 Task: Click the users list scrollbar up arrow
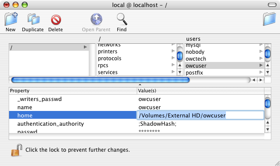(x=267, y=65)
